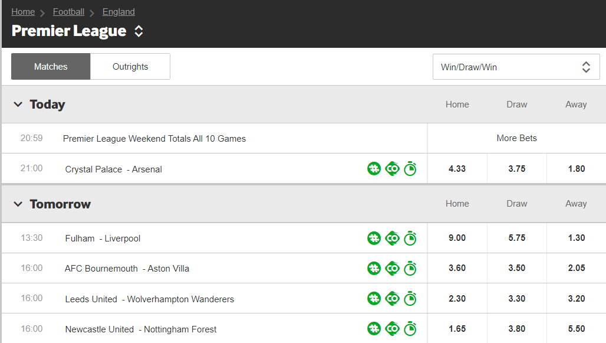Viewport: 606px width, 343px height.
Task: Go to the Football breadcrumb link
Action: [x=68, y=12]
